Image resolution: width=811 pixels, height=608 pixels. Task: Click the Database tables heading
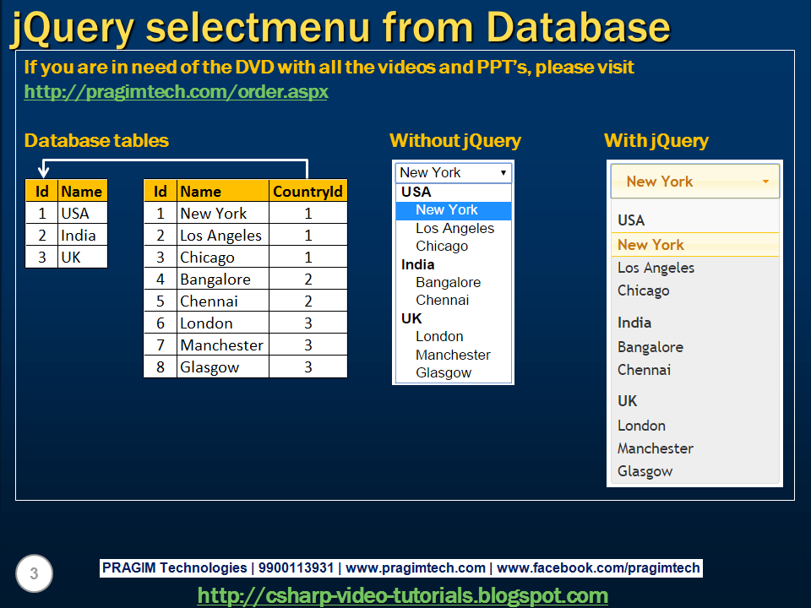(96, 141)
